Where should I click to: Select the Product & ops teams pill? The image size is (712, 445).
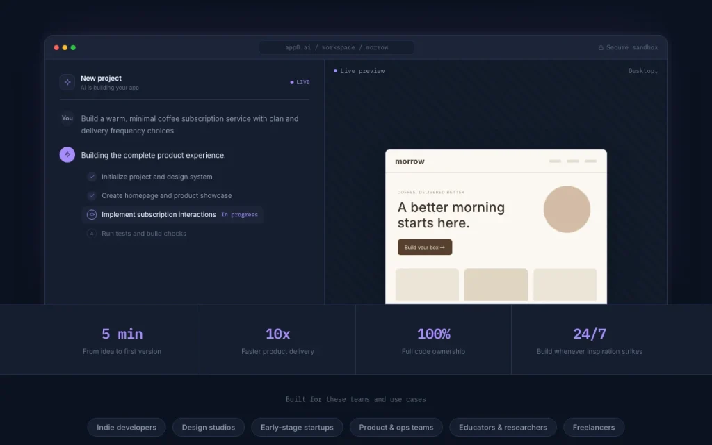pyautogui.click(x=396, y=428)
